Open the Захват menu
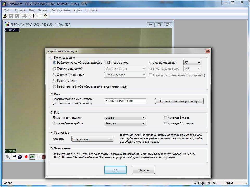This screenshot has width=250, height=187. [42, 10]
